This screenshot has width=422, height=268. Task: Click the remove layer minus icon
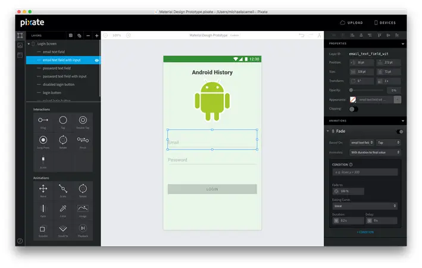click(88, 36)
